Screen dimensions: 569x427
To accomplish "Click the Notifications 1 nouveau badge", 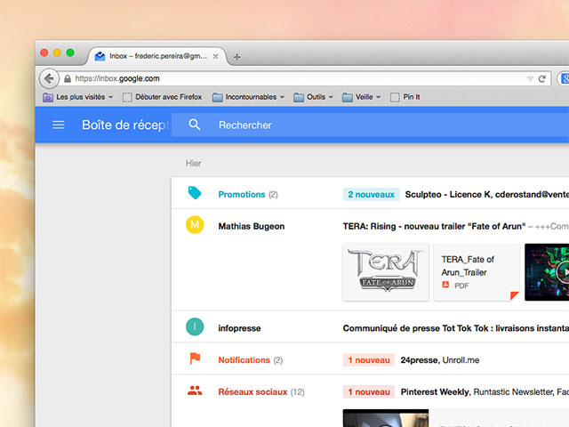I will tap(369, 359).
